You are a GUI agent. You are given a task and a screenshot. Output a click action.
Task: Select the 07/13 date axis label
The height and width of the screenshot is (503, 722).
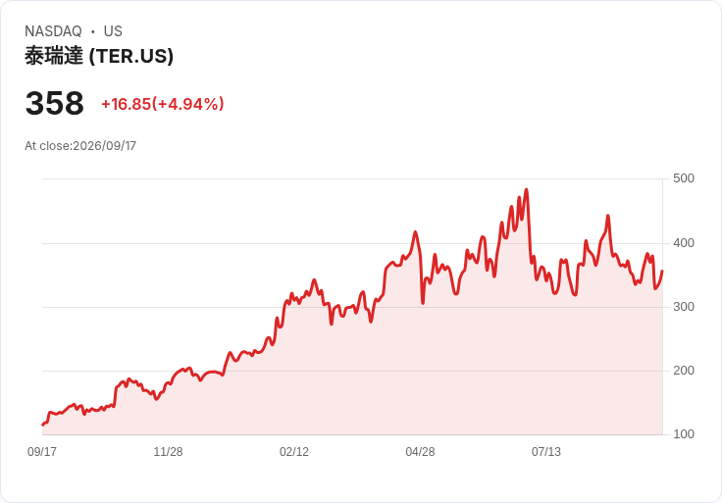pyautogui.click(x=546, y=452)
